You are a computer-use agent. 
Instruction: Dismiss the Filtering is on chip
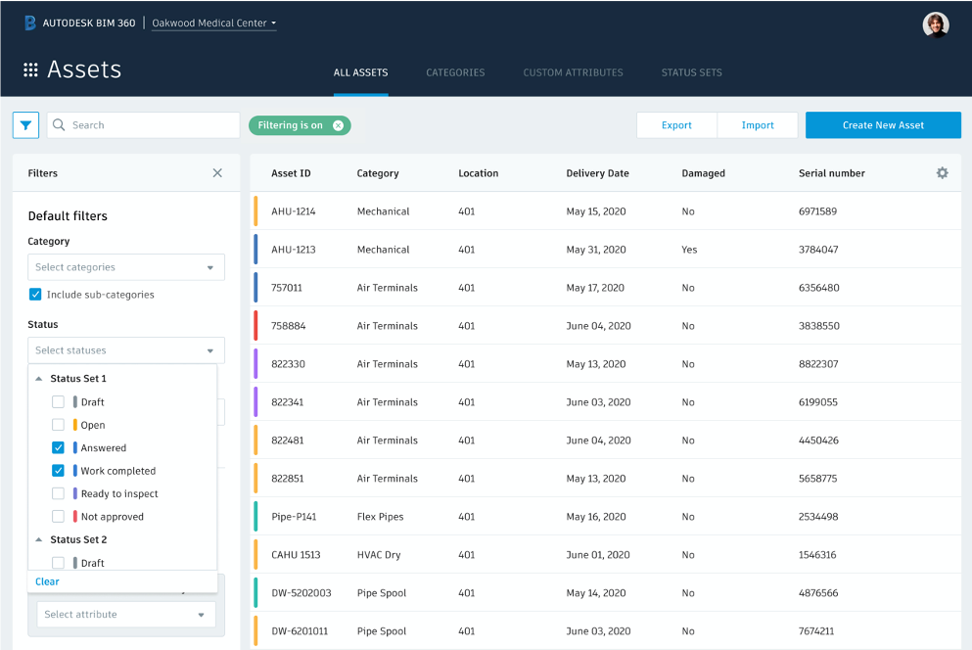click(339, 124)
